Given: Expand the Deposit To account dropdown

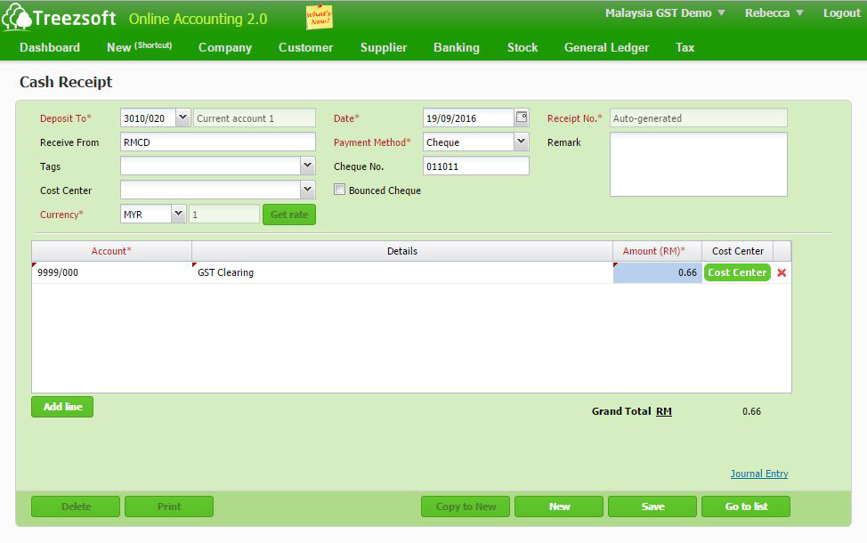Looking at the screenshot, I should 183,118.
